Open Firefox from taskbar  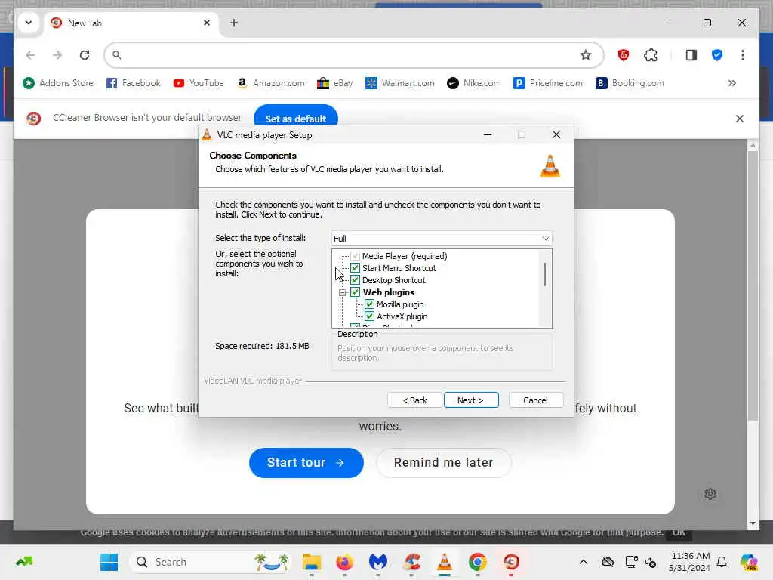tap(344, 562)
